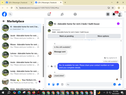Open Ki conversation in Marketplace list
126x95 pixels.
pyautogui.click(x=21, y=28)
